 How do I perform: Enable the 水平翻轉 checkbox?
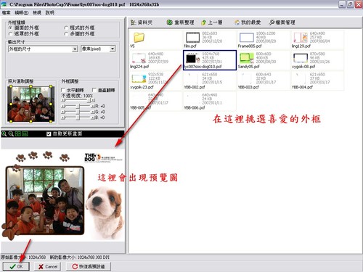coord(63,90)
